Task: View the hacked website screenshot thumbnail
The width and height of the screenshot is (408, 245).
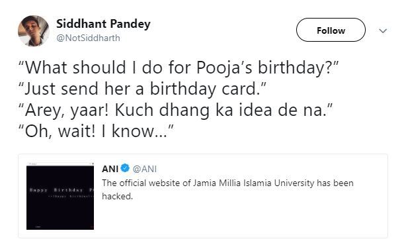Action: (60, 196)
